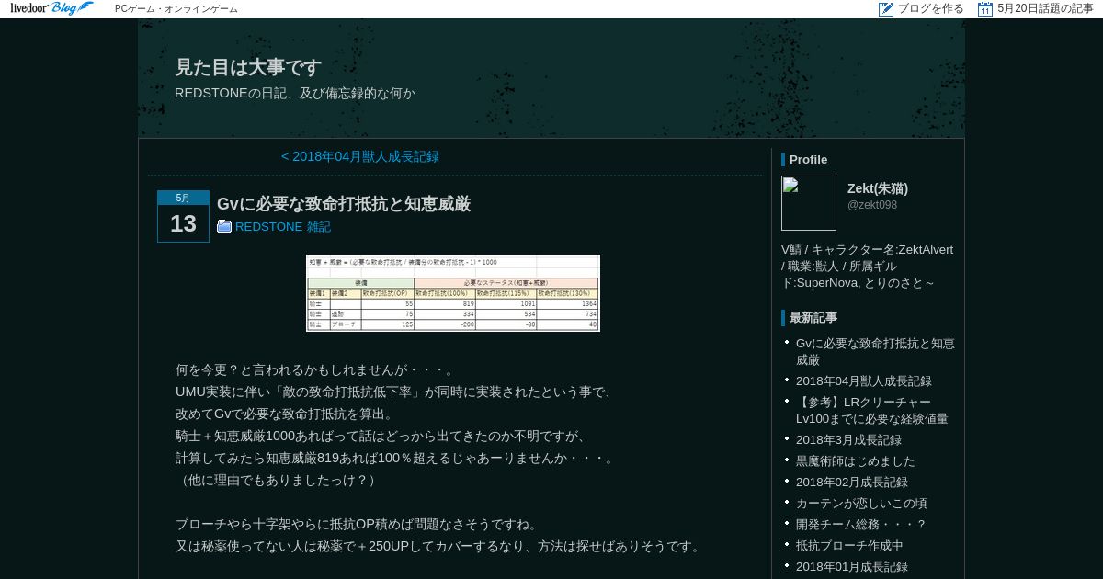1103x579 pixels.
Task: Click the paragraph starting 何を今更？
Action: coord(315,369)
